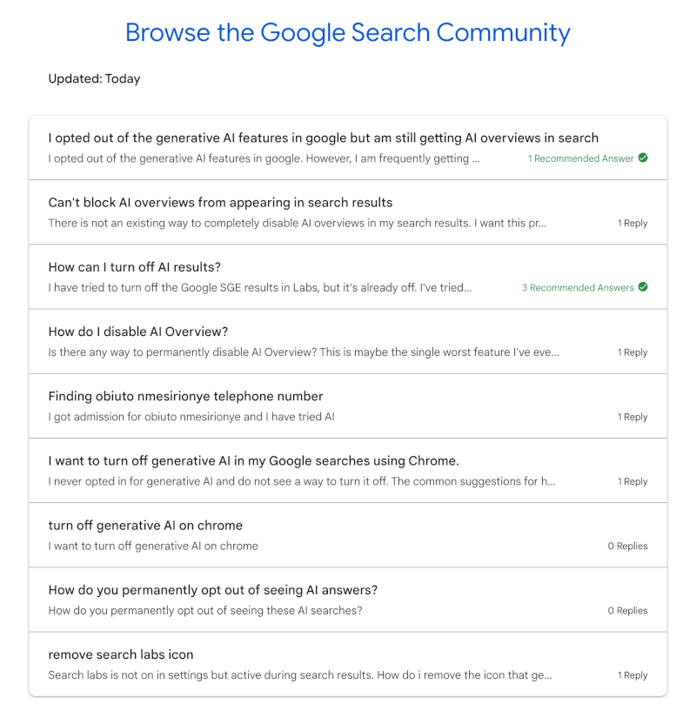Click '0 Replies' on 'How do you permanently opt out'

[627, 611]
